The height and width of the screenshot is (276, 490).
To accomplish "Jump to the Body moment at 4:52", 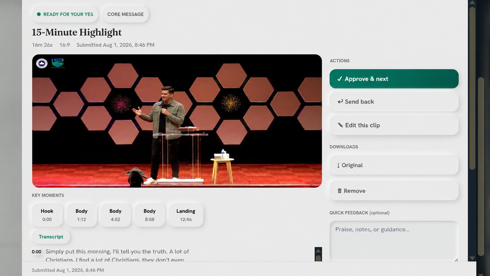I will 115,215.
